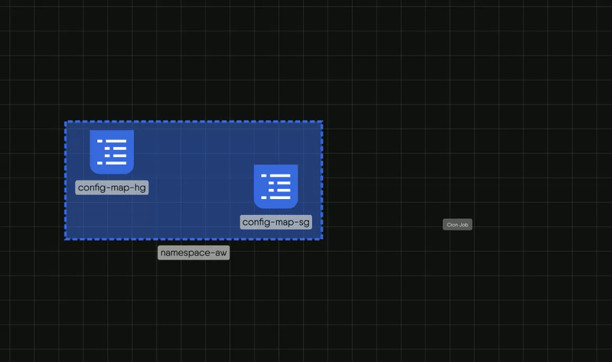Screen dimensions: 612x362
Task: Click the namespace box bottom-right corner
Action: (x=322, y=239)
